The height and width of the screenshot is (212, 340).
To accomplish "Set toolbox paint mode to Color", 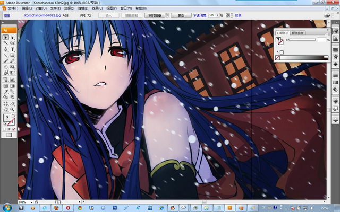I will (x=4, y=129).
